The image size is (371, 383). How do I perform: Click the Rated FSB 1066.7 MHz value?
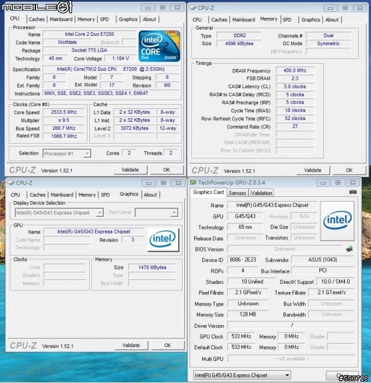click(64, 136)
